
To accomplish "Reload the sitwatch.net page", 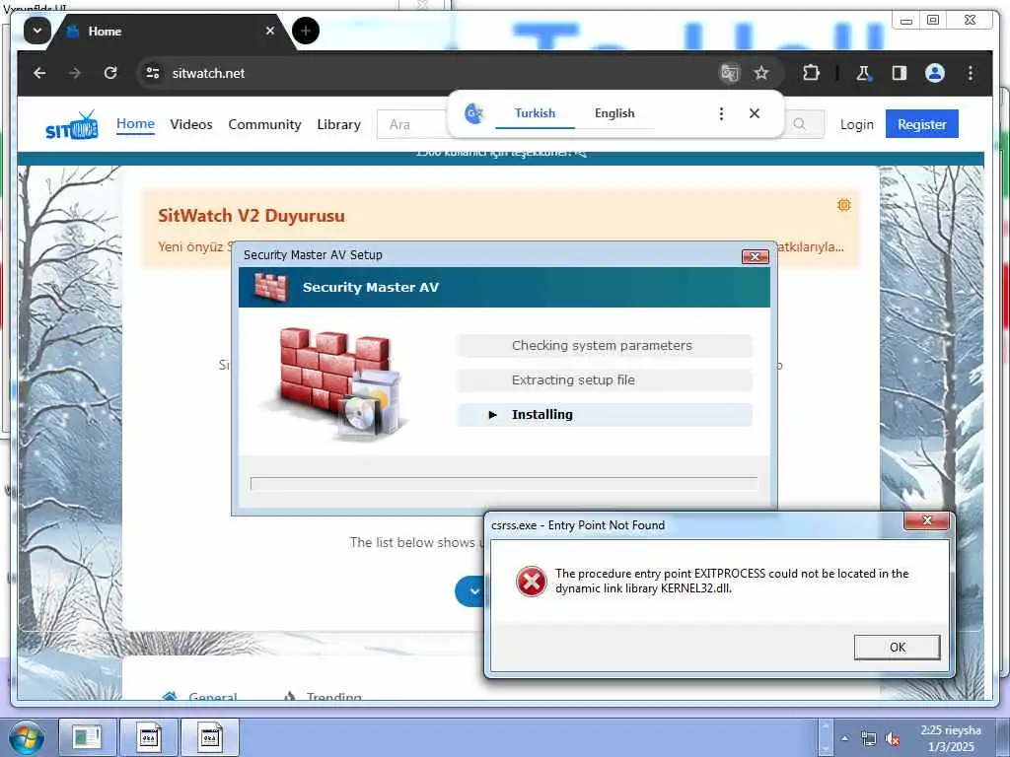I will [x=110, y=73].
